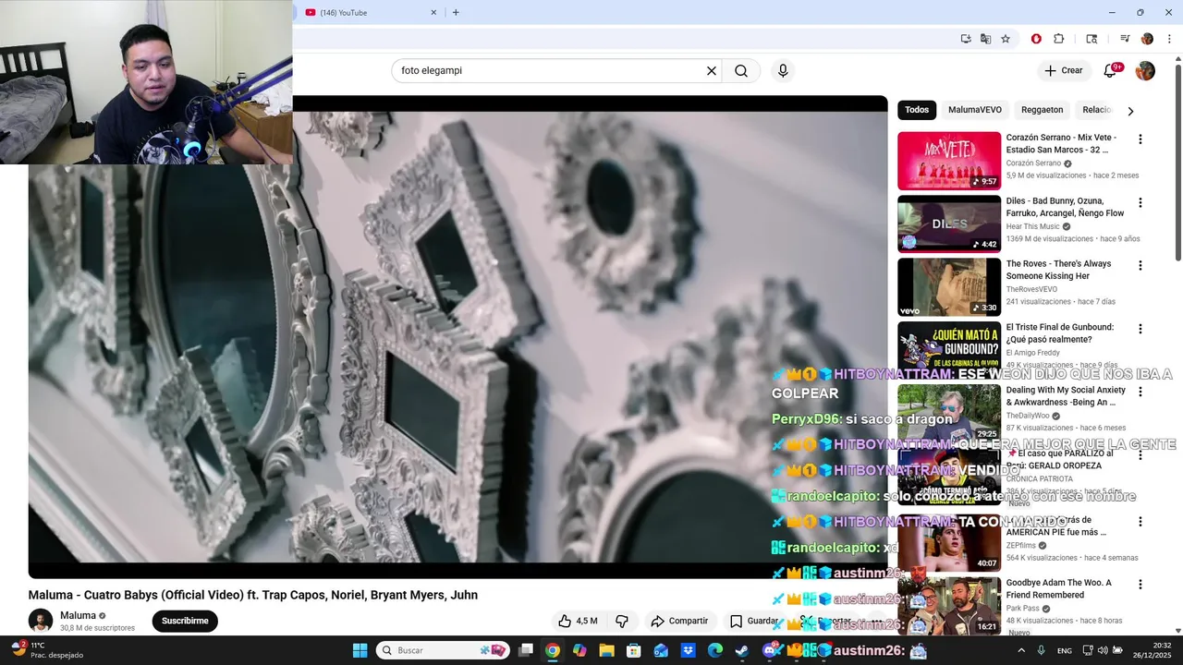This screenshot has width=1183, height=665.
Task: Open 'El Triste Final de Gunbound' video title
Action: point(1059,333)
